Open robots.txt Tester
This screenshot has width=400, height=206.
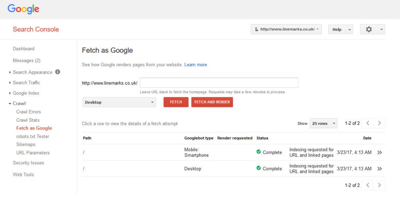coord(33,137)
